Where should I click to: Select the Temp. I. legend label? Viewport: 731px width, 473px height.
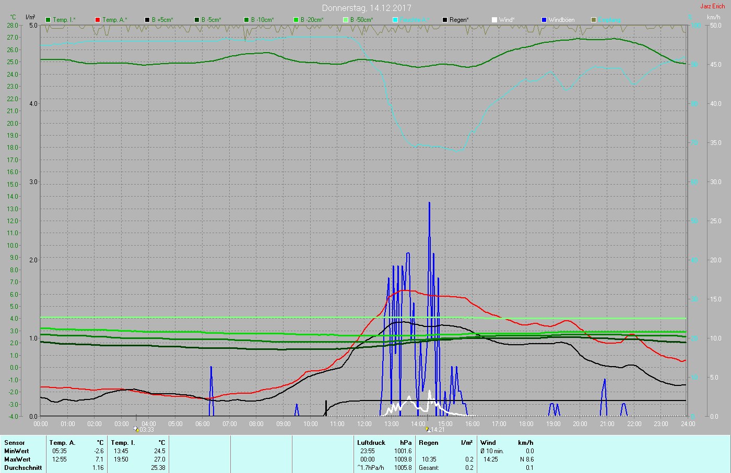pos(64,20)
